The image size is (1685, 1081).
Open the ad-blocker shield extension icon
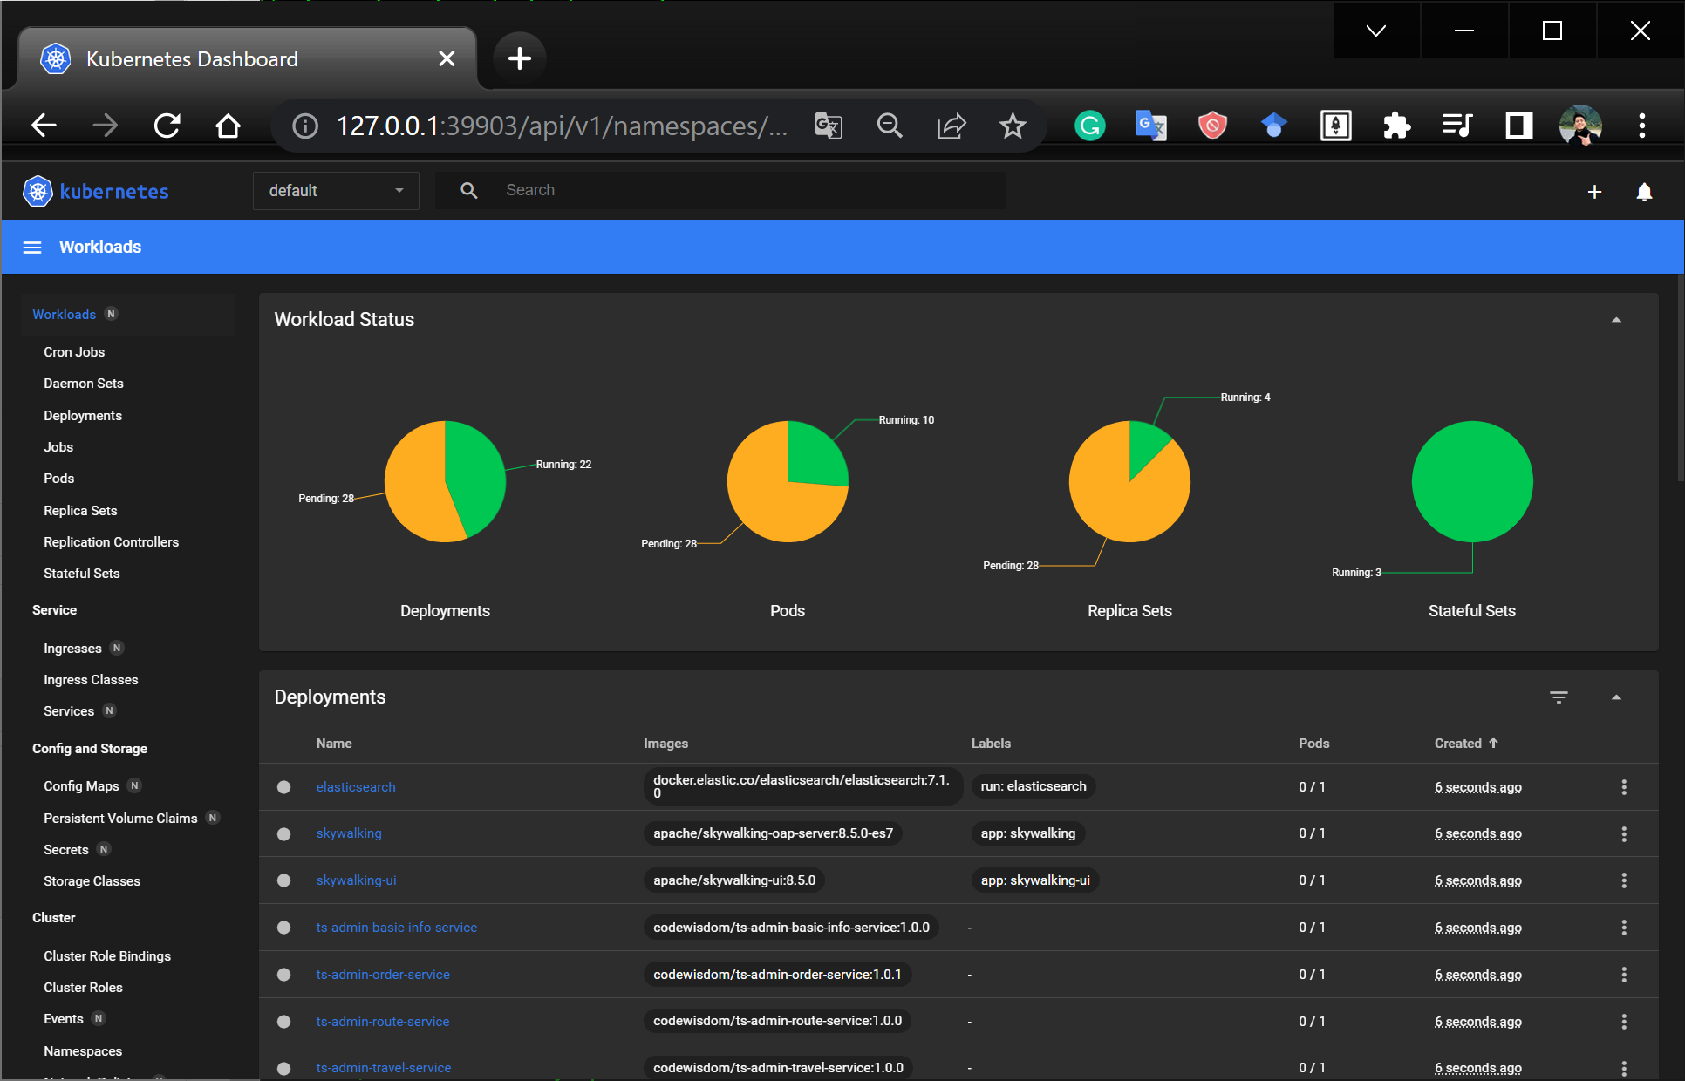click(1212, 126)
